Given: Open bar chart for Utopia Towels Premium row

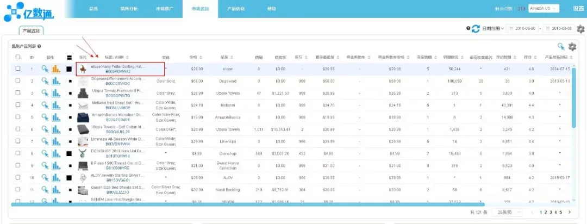Looking at the screenshot, I should click(x=56, y=93).
